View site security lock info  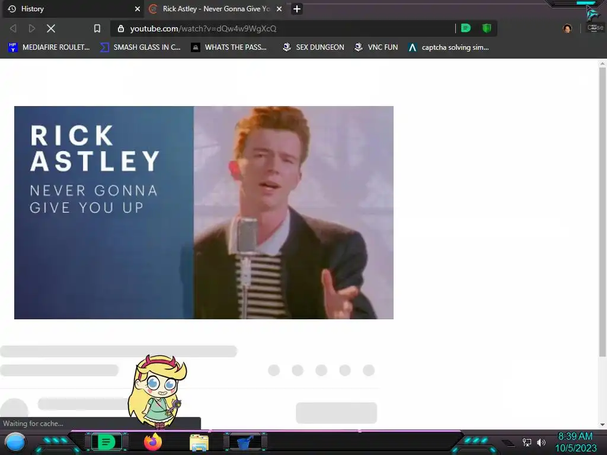pyautogui.click(x=121, y=28)
